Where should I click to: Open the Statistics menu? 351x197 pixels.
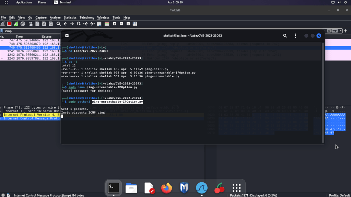pyautogui.click(x=70, y=17)
